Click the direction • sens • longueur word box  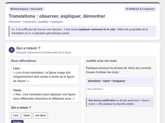pyautogui.click(x=120, y=81)
